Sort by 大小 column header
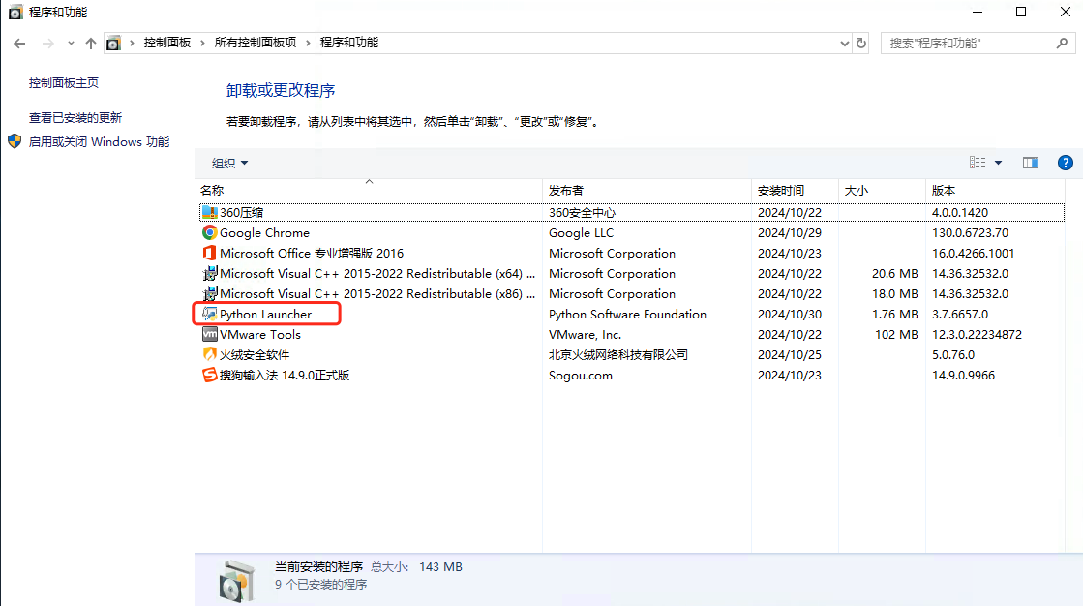 tap(882, 190)
